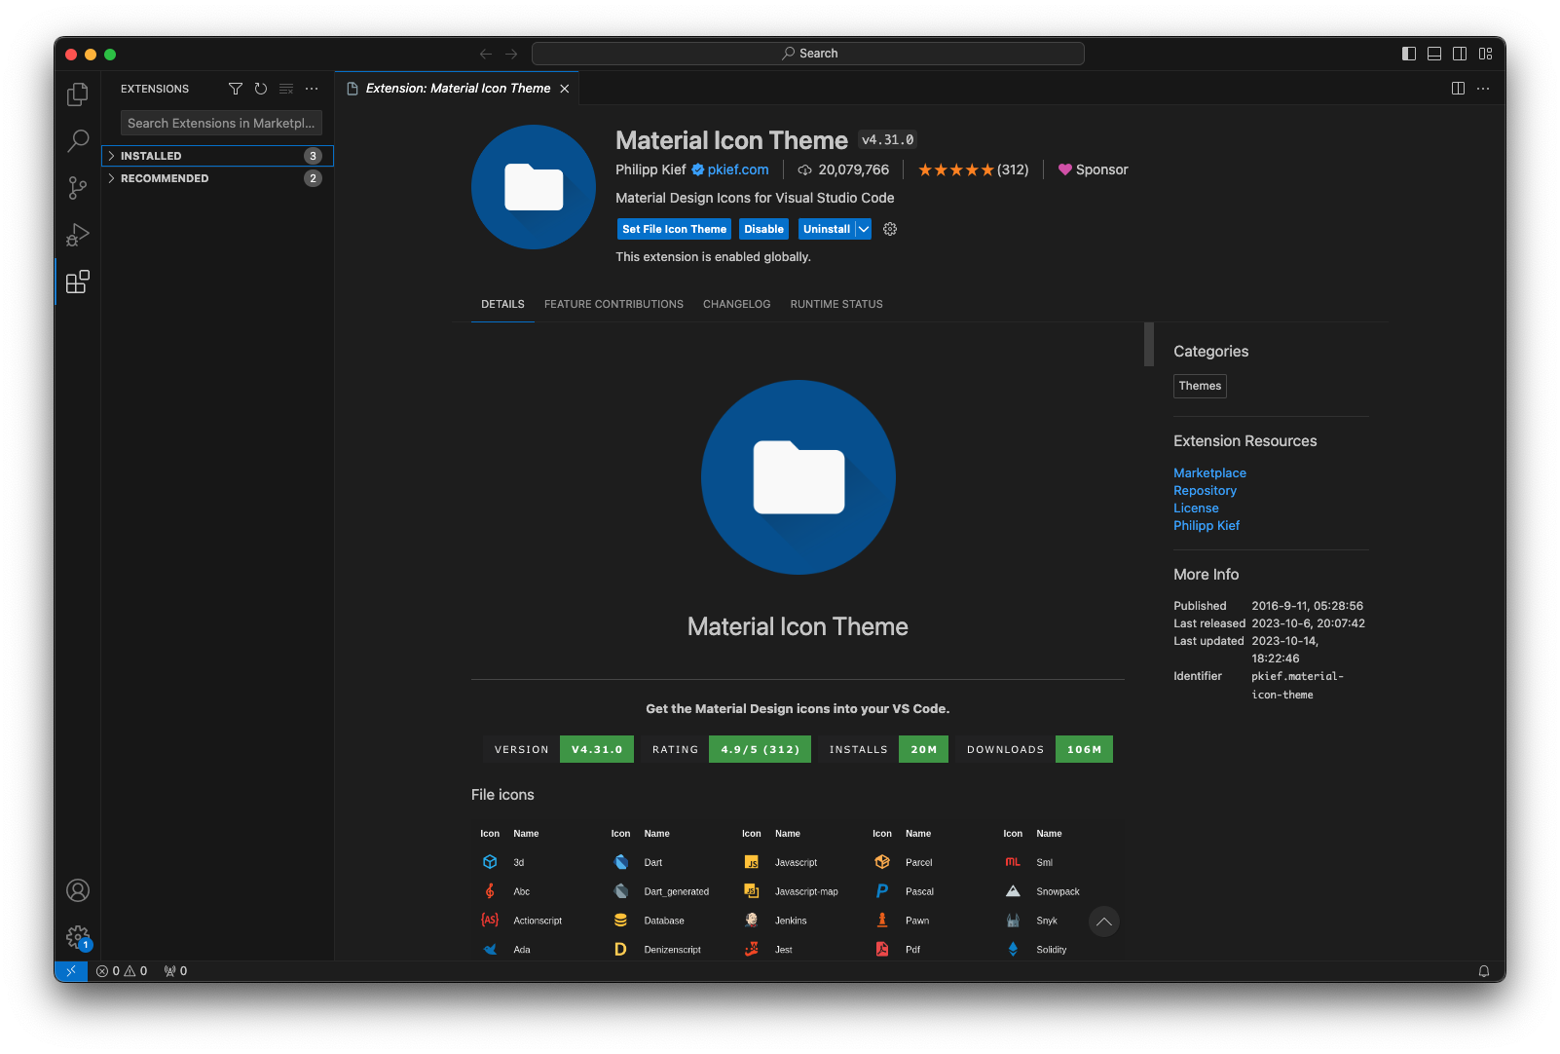Open notifications bell in status bar
Screen dimensions: 1560x1054
1484,971
